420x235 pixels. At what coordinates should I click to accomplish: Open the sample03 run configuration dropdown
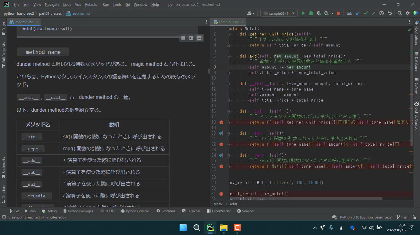[279, 13]
